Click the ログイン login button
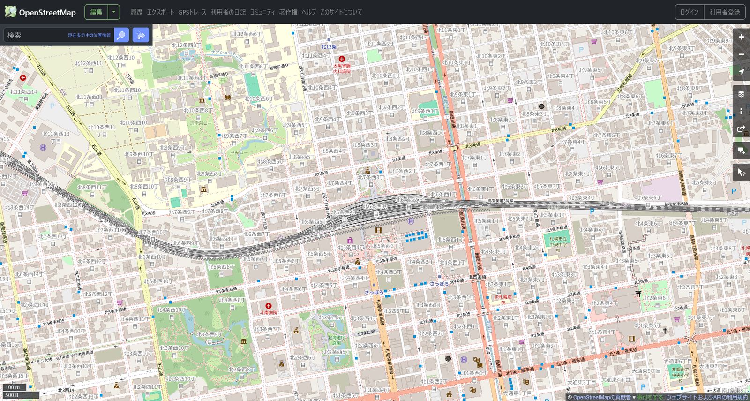Screen dimensions: 750x401 pos(690,12)
